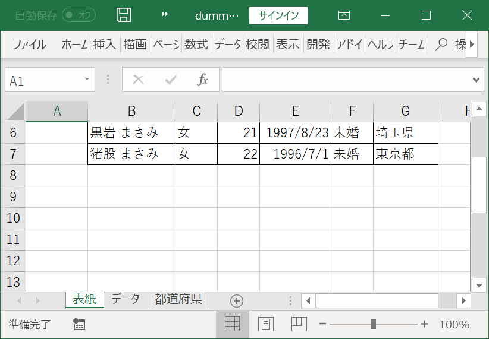The image size is (489, 339).
Task: Switch to the ホーム ribbon tab
Action: pyautogui.click(x=74, y=45)
